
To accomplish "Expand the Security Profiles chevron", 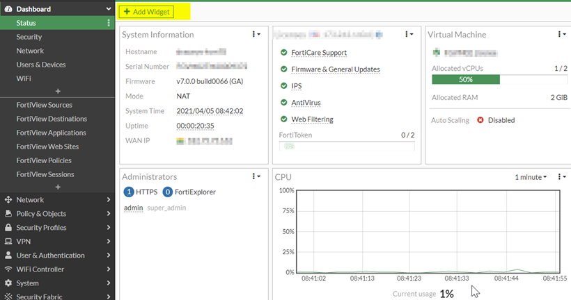I will click(x=109, y=227).
